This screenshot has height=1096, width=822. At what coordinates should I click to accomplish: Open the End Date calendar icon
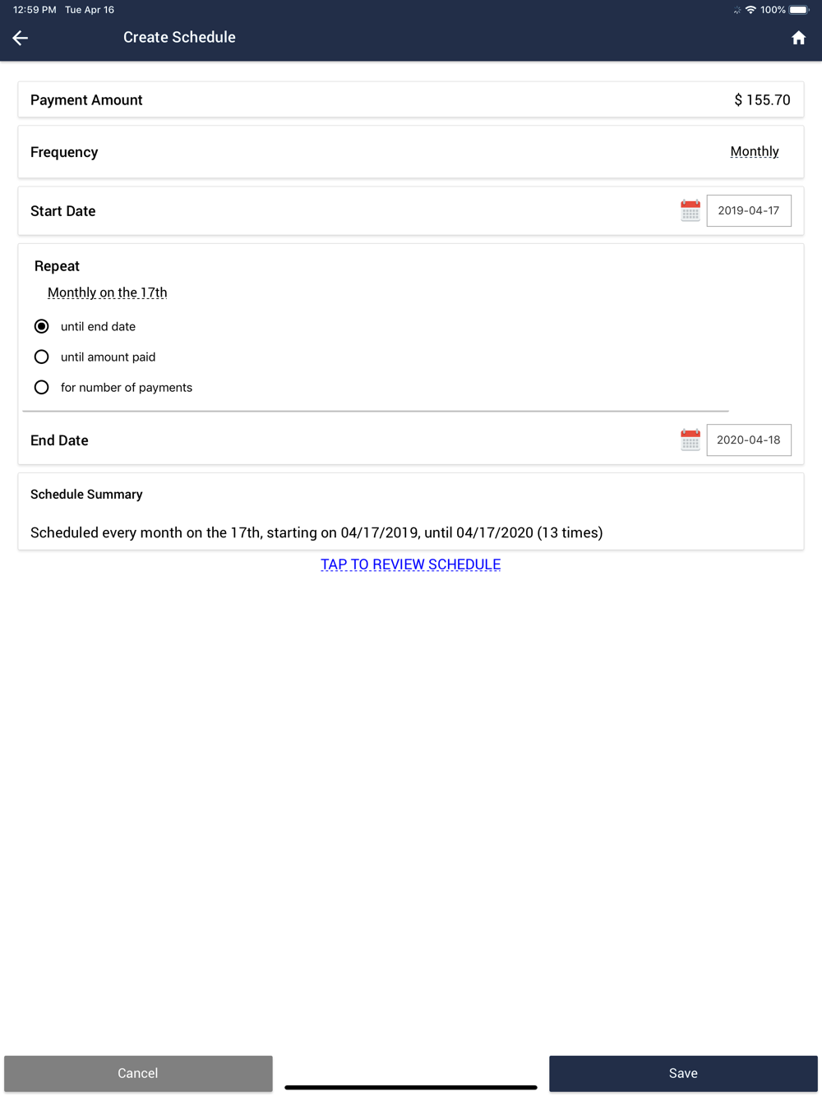690,440
